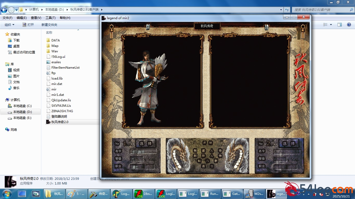Open the change view options dropdown arrow
Image resolution: width=355 pixels, height=199 pixels.
(x=331, y=25)
